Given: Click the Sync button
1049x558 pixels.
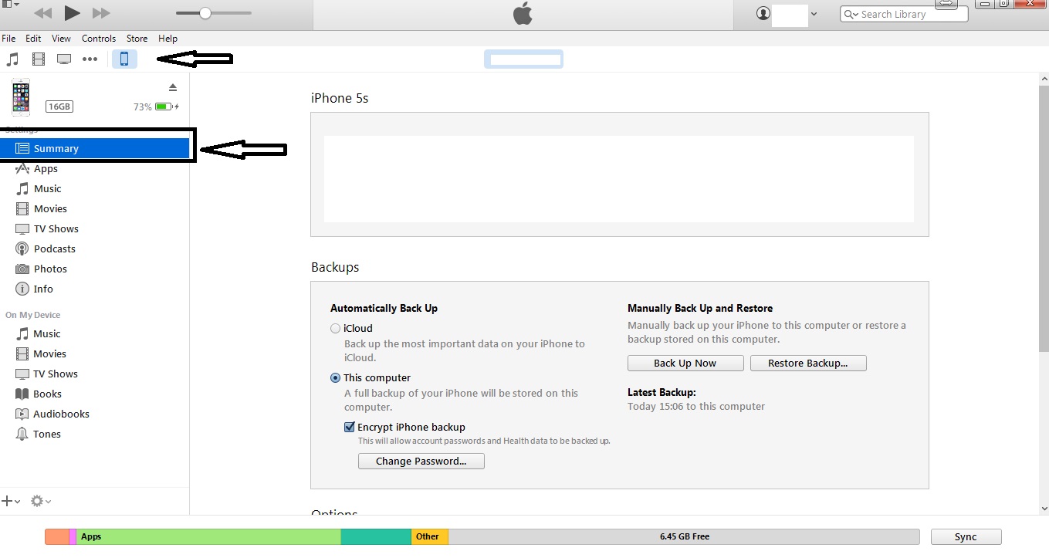Looking at the screenshot, I should coord(966,537).
